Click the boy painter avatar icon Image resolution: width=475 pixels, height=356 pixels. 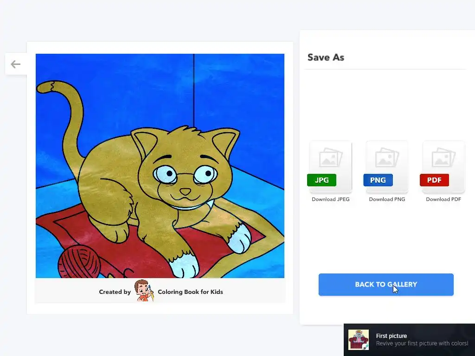pos(144,291)
